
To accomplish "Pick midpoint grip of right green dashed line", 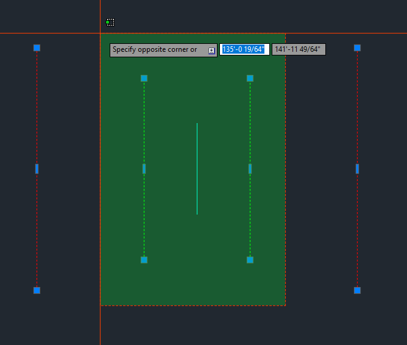I will [250, 169].
